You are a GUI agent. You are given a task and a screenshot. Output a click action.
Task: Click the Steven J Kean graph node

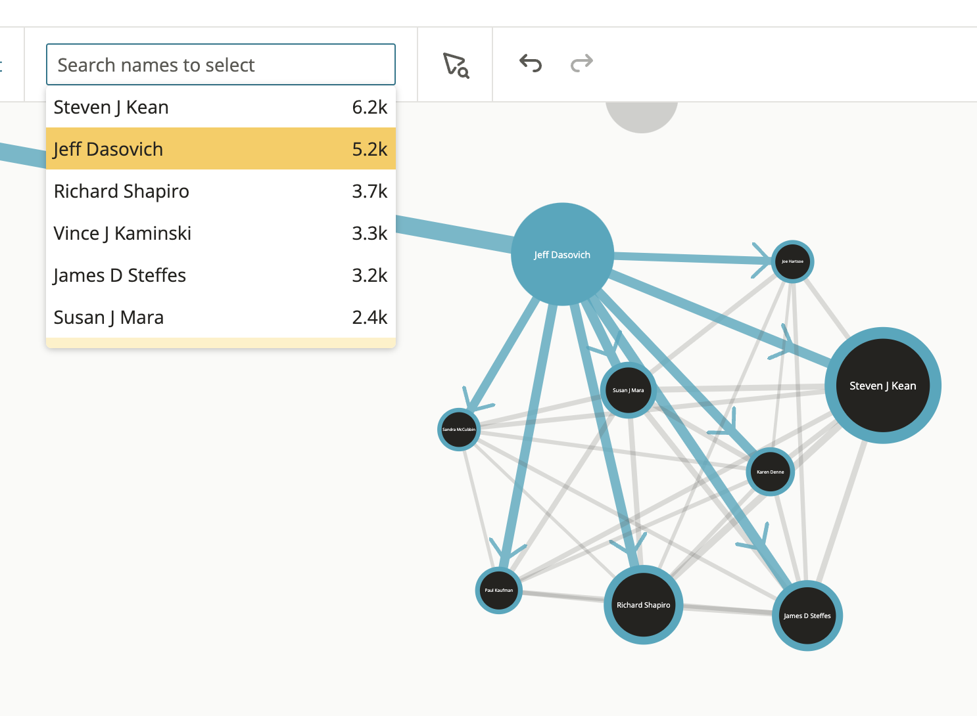[x=882, y=386]
